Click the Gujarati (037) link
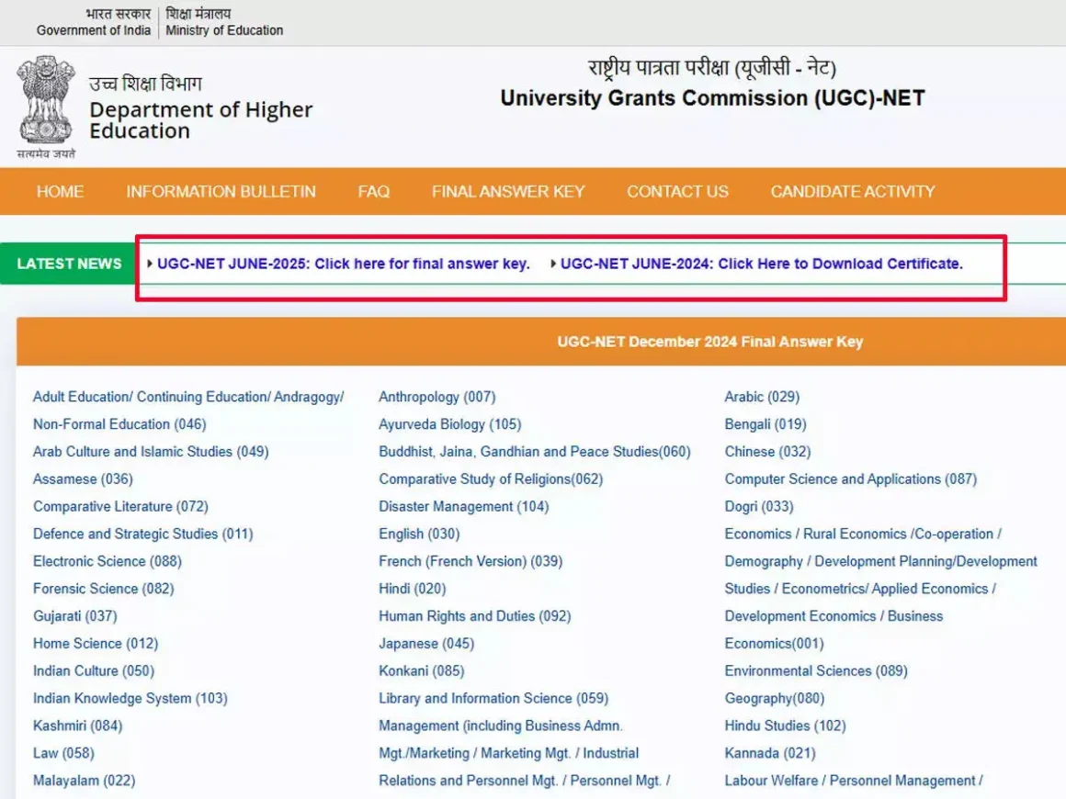Viewport: 1066px width, 799px height. 75,616
